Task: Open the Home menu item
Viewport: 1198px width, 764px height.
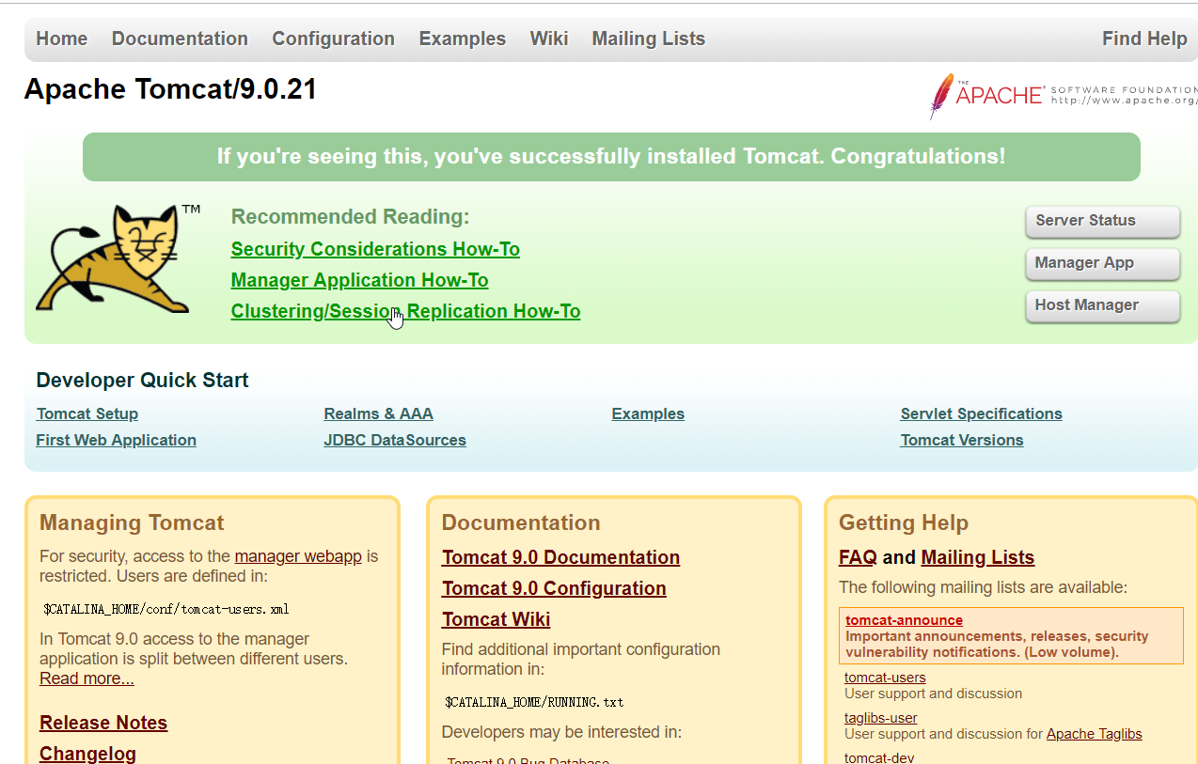Action: click(x=61, y=39)
